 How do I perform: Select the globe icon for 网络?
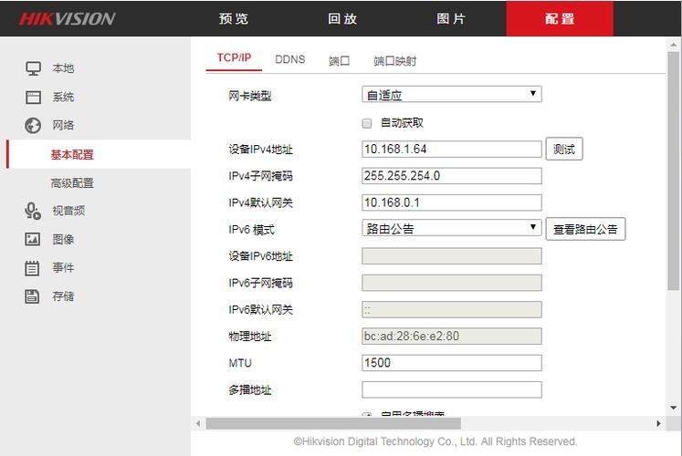click(x=33, y=125)
